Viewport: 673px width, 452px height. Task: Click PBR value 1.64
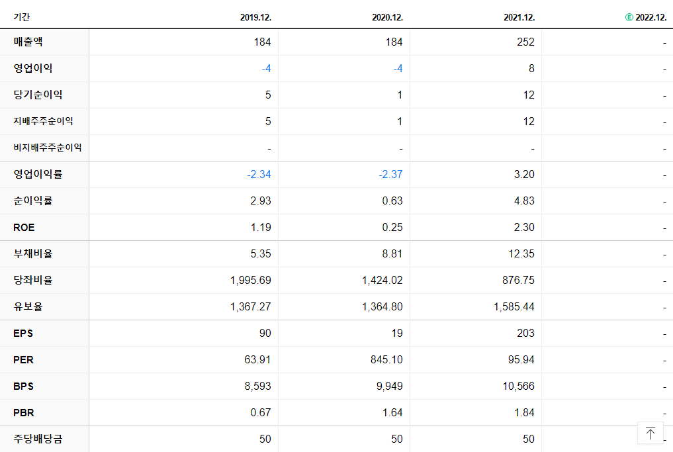[x=392, y=413]
